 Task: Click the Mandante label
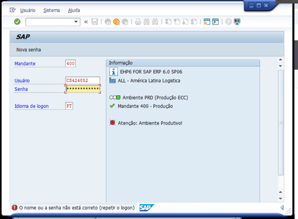pos(25,64)
